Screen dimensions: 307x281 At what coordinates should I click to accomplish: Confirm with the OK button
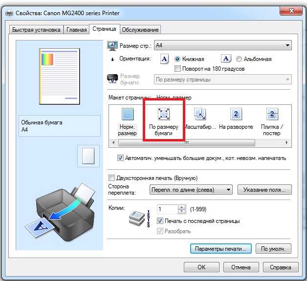202,267
